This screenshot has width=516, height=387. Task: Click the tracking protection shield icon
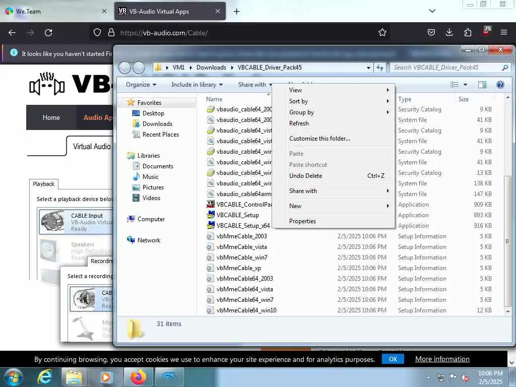(x=97, y=33)
